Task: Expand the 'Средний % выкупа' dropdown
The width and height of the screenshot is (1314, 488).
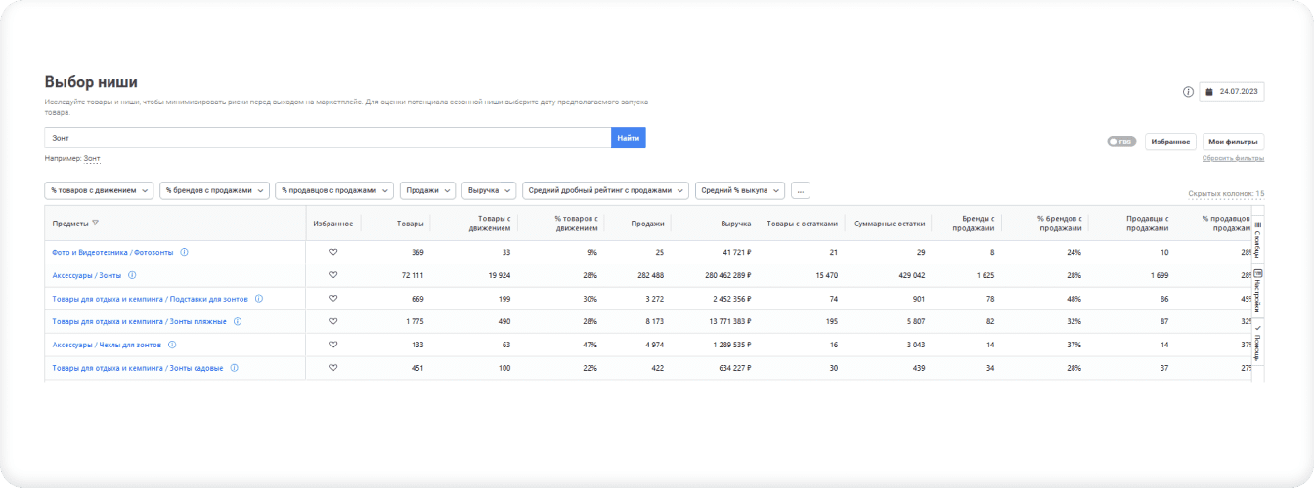Action: pyautogui.click(x=739, y=190)
